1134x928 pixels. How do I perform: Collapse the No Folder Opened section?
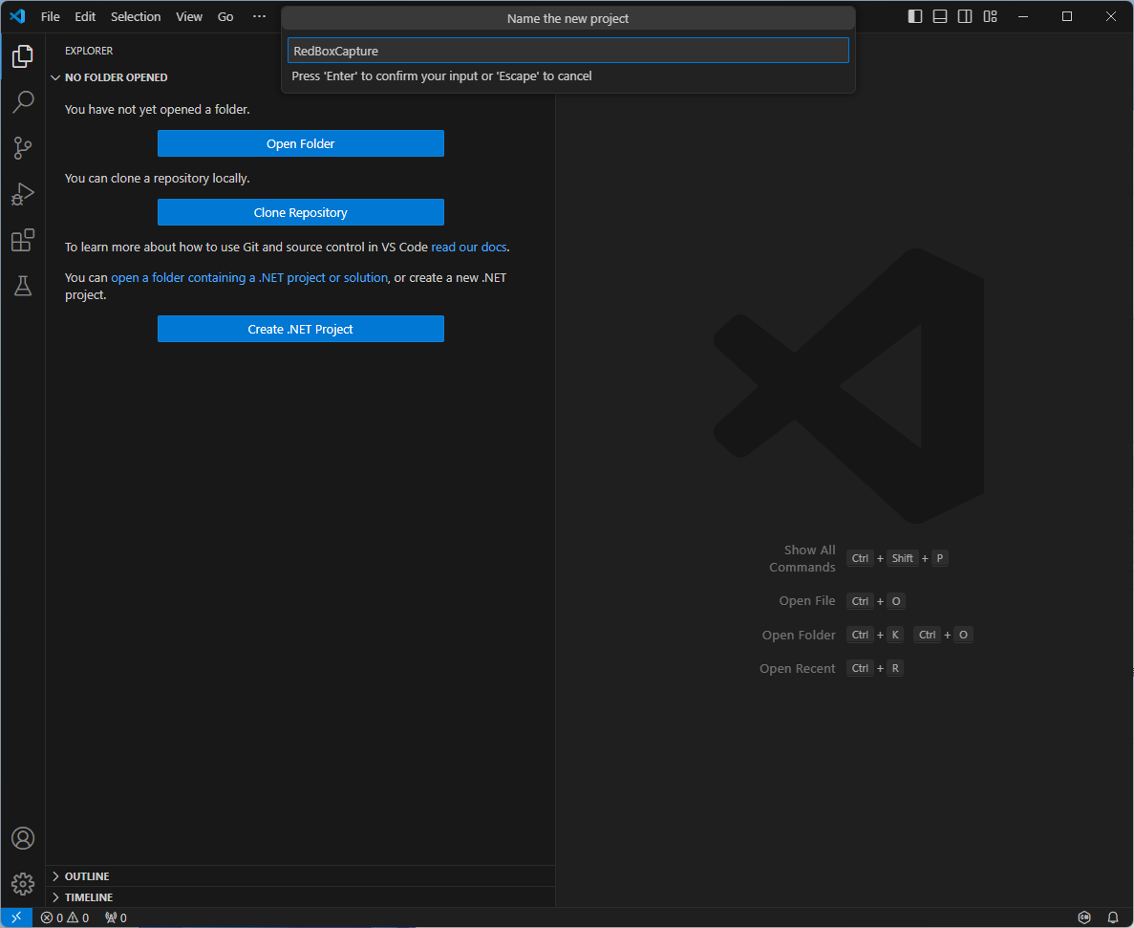tap(300, 77)
